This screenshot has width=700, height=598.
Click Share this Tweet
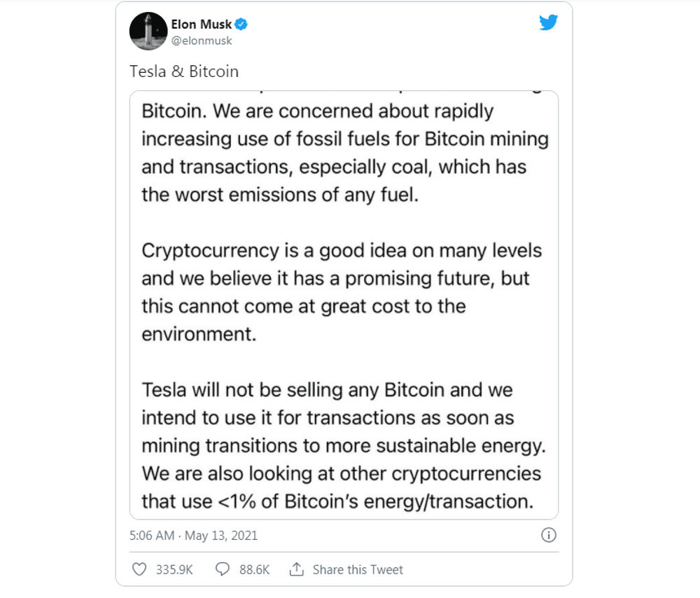click(x=358, y=570)
